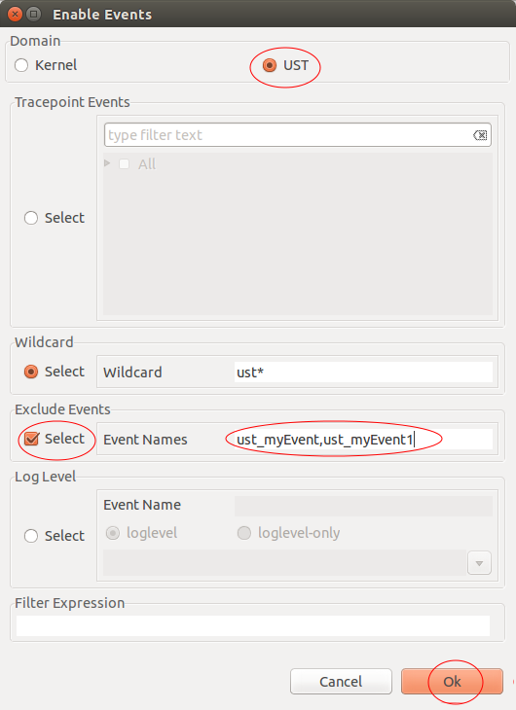Open the log level dropdown arrow

pyautogui.click(x=479, y=563)
